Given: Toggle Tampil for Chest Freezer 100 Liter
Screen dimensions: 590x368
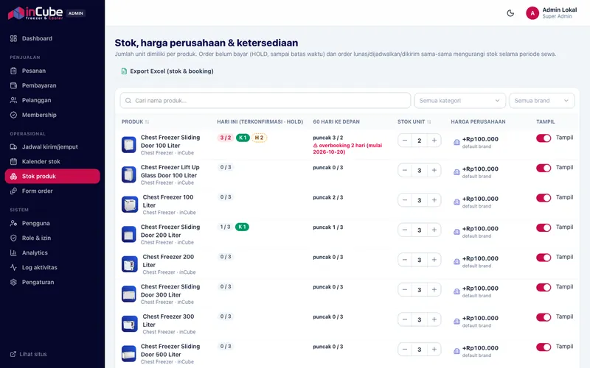Looking at the screenshot, I should (x=544, y=198).
